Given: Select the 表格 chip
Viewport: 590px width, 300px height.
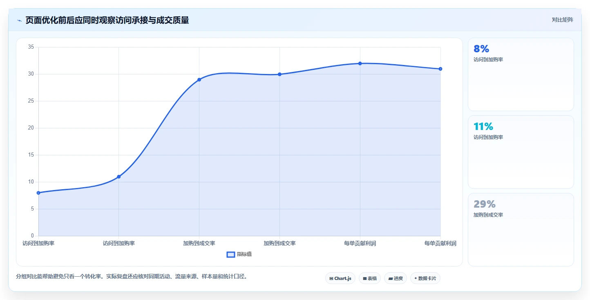Looking at the screenshot, I should tap(370, 278).
